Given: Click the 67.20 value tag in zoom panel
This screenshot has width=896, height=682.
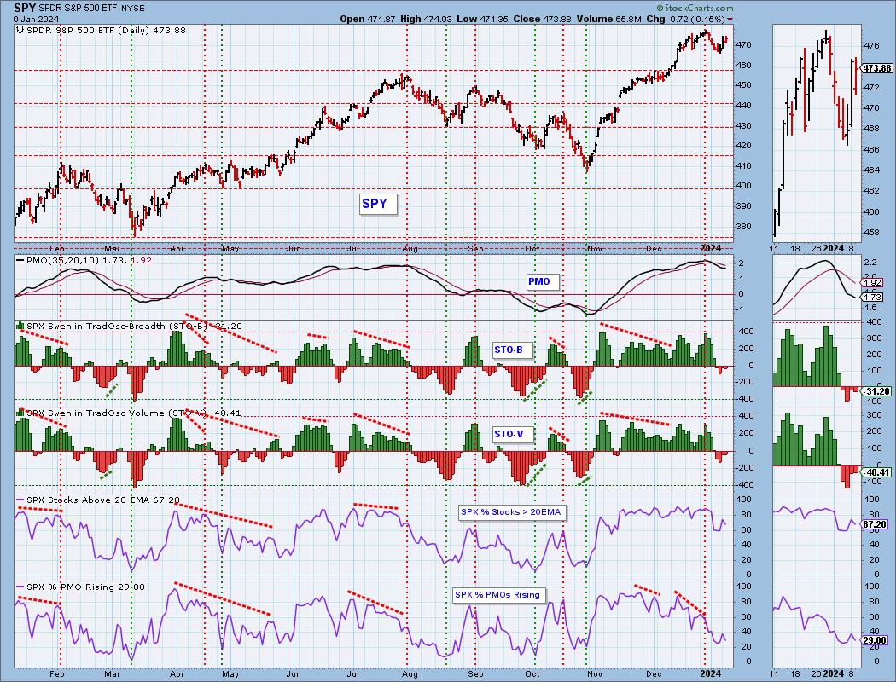Looking at the screenshot, I should (x=875, y=524).
